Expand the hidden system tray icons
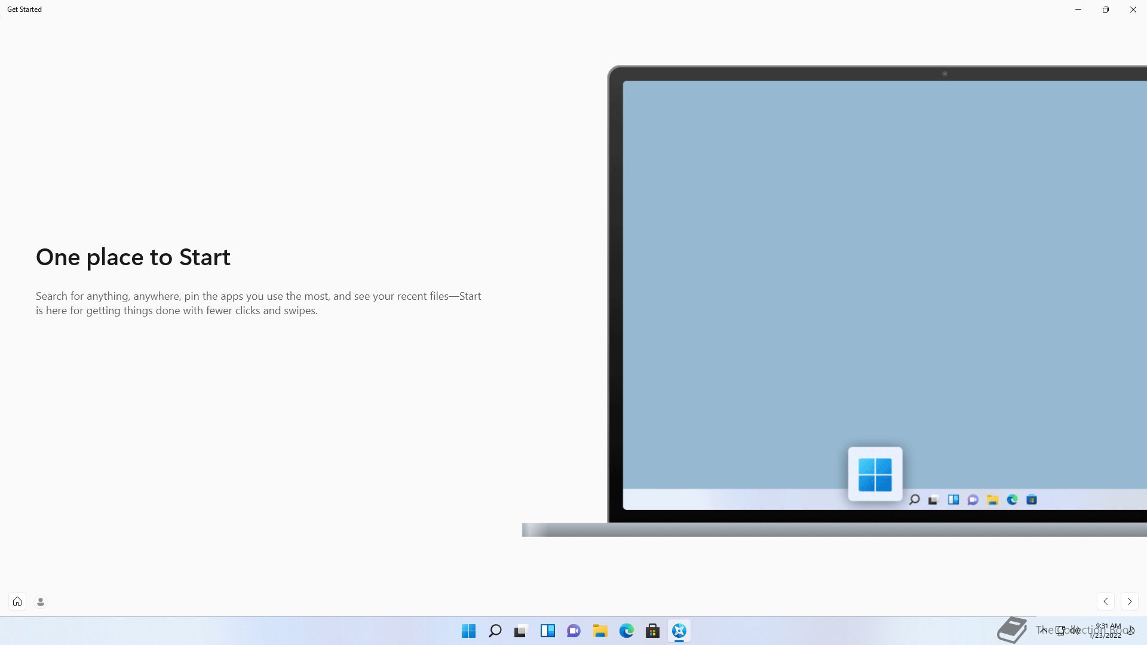The image size is (1147, 645). (x=1044, y=631)
